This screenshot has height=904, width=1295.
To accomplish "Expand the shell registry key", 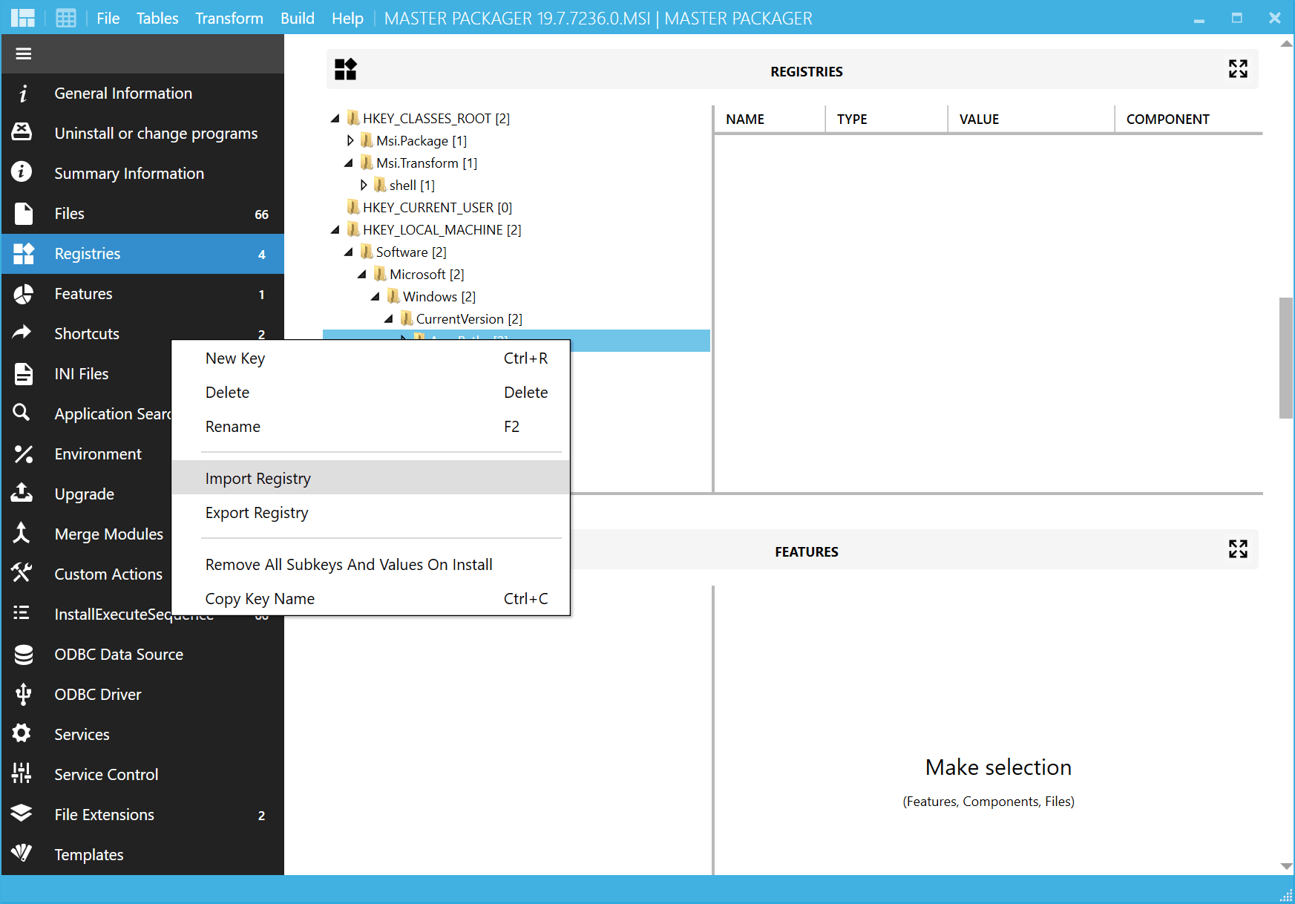I will pyautogui.click(x=364, y=185).
